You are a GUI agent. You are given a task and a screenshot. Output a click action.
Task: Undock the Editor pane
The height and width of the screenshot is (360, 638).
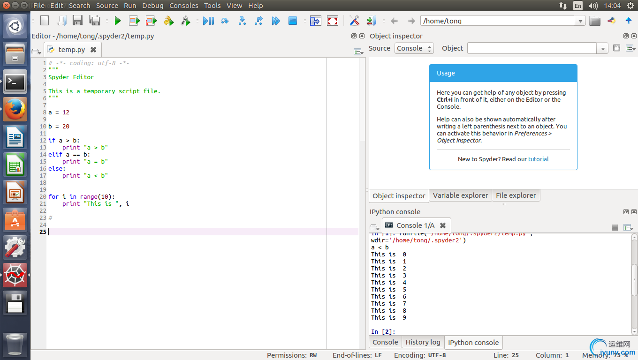tap(354, 36)
